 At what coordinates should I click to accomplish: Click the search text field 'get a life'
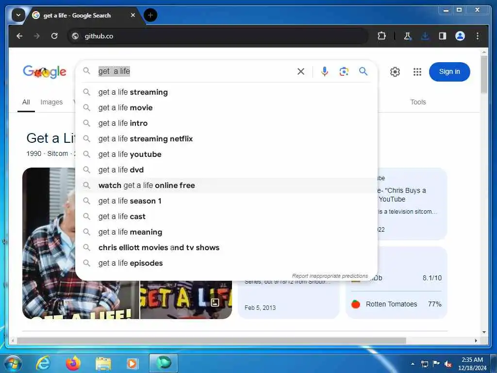[193, 71]
